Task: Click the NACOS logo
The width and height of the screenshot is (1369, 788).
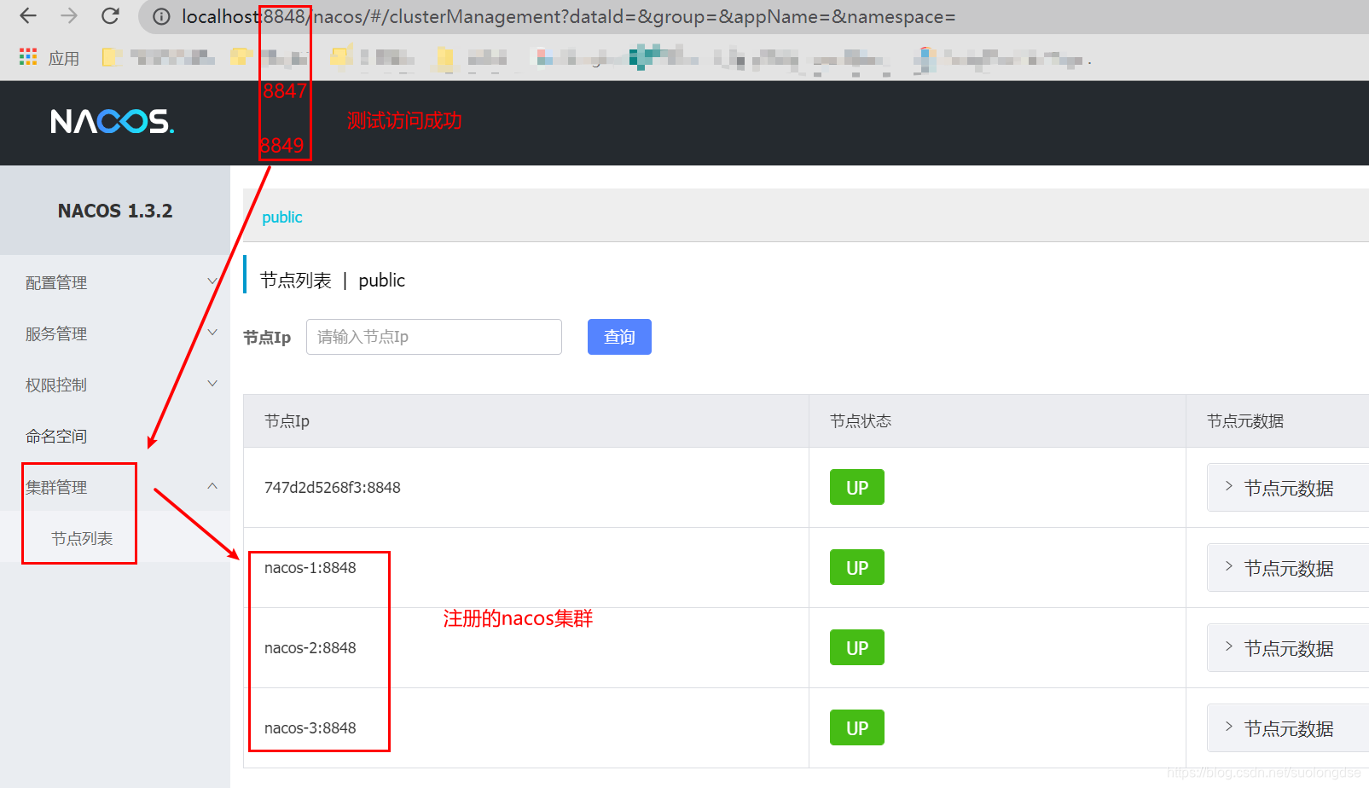Action: 112,122
